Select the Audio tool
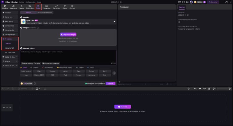The image size is (233, 126). point(38,7)
